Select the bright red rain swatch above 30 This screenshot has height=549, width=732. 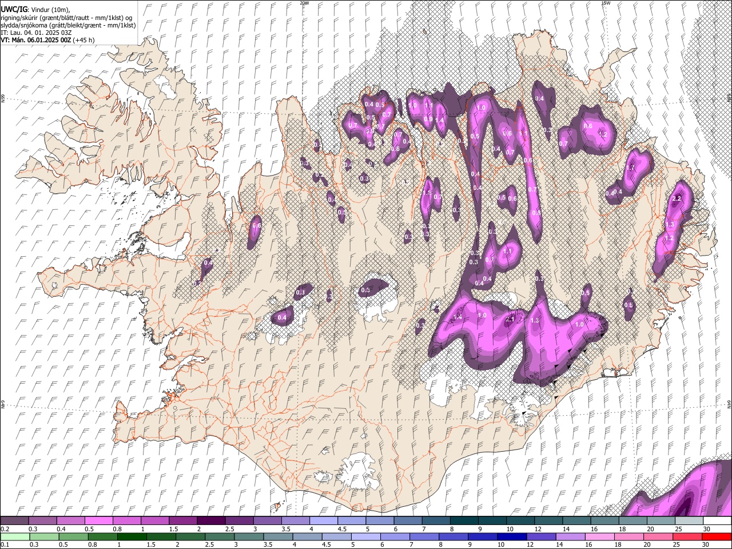point(717,537)
